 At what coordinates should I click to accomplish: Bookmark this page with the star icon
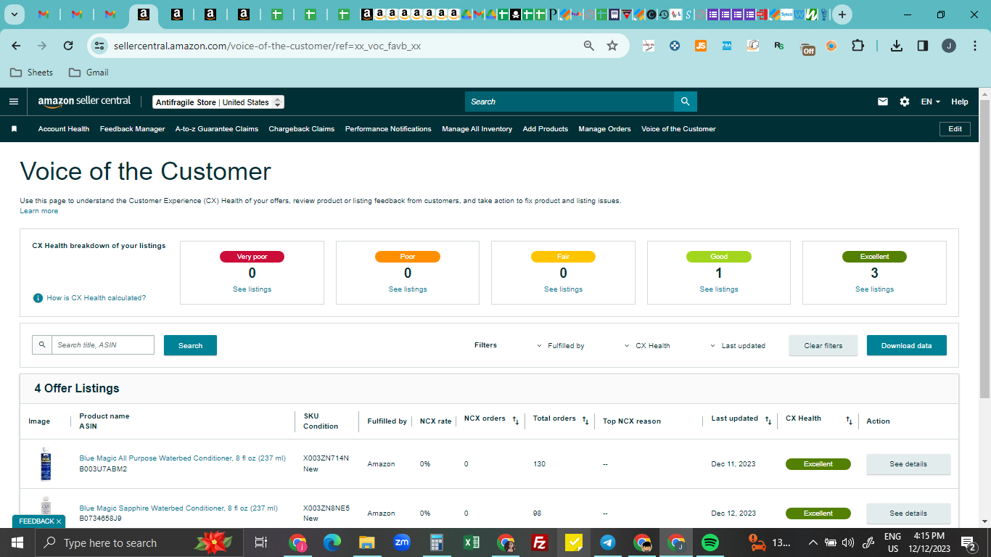click(x=612, y=46)
